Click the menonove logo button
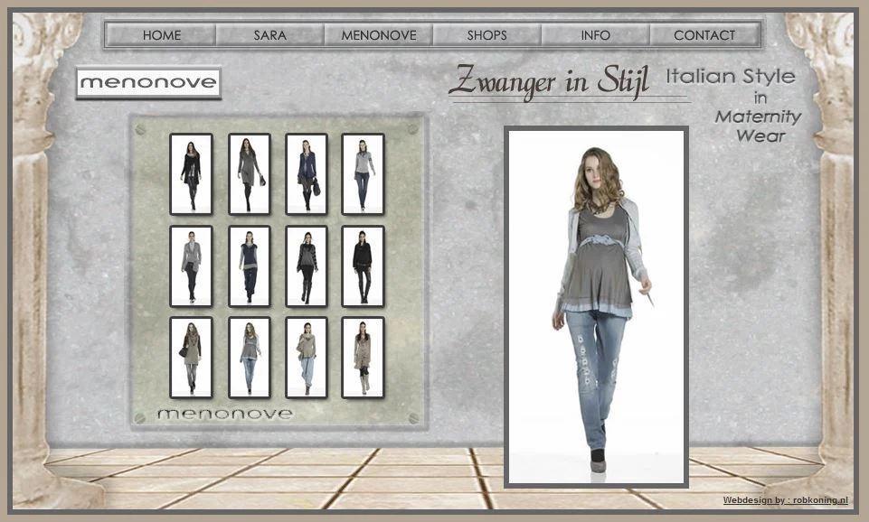This screenshot has height=522, width=869. [x=148, y=83]
